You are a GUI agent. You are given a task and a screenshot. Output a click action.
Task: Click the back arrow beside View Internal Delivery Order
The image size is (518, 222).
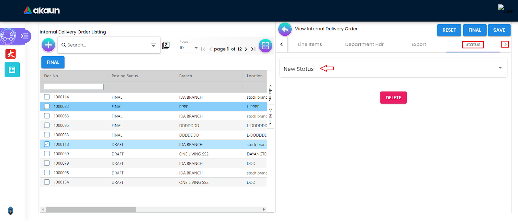(285, 29)
